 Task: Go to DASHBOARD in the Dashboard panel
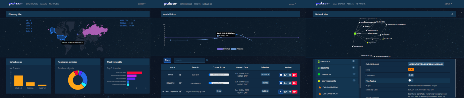[x=32, y=4]
